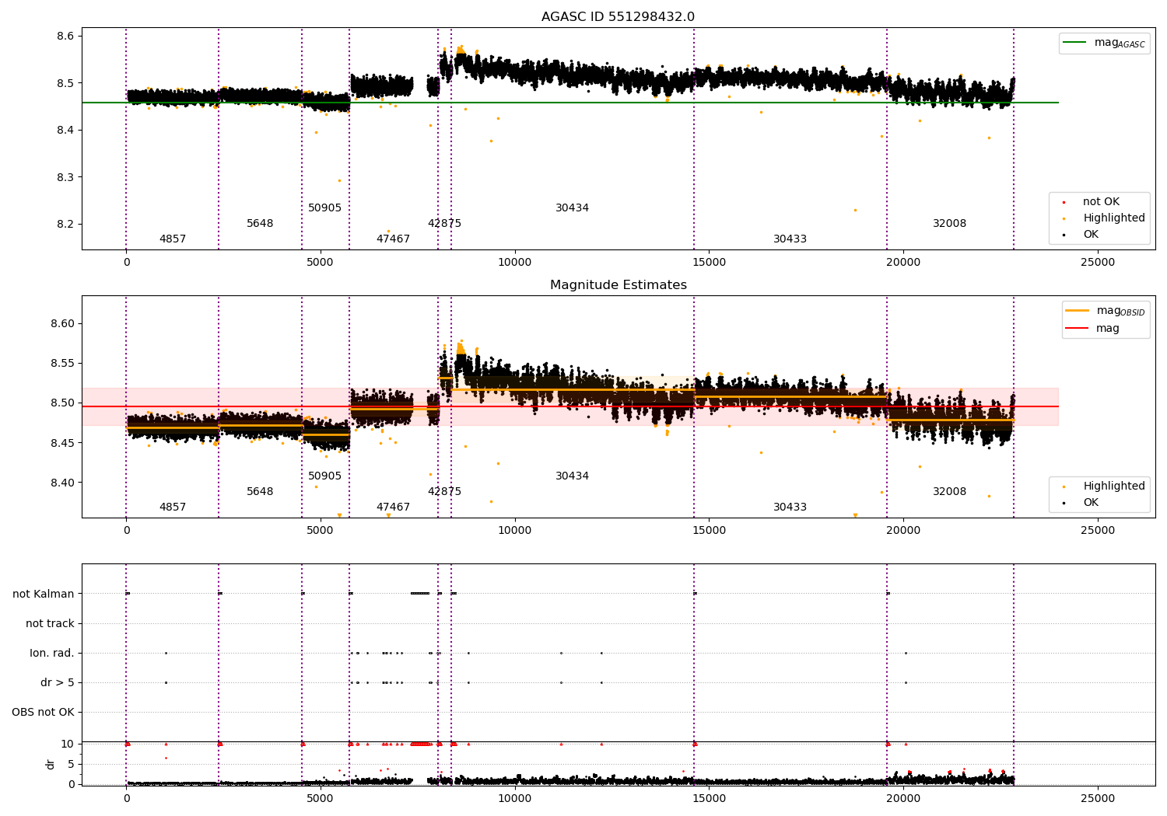Click obsid label 42875 in Magnitude Estimates plot
Image resolution: width=1167 pixels, height=816 pixels.
pos(444,492)
